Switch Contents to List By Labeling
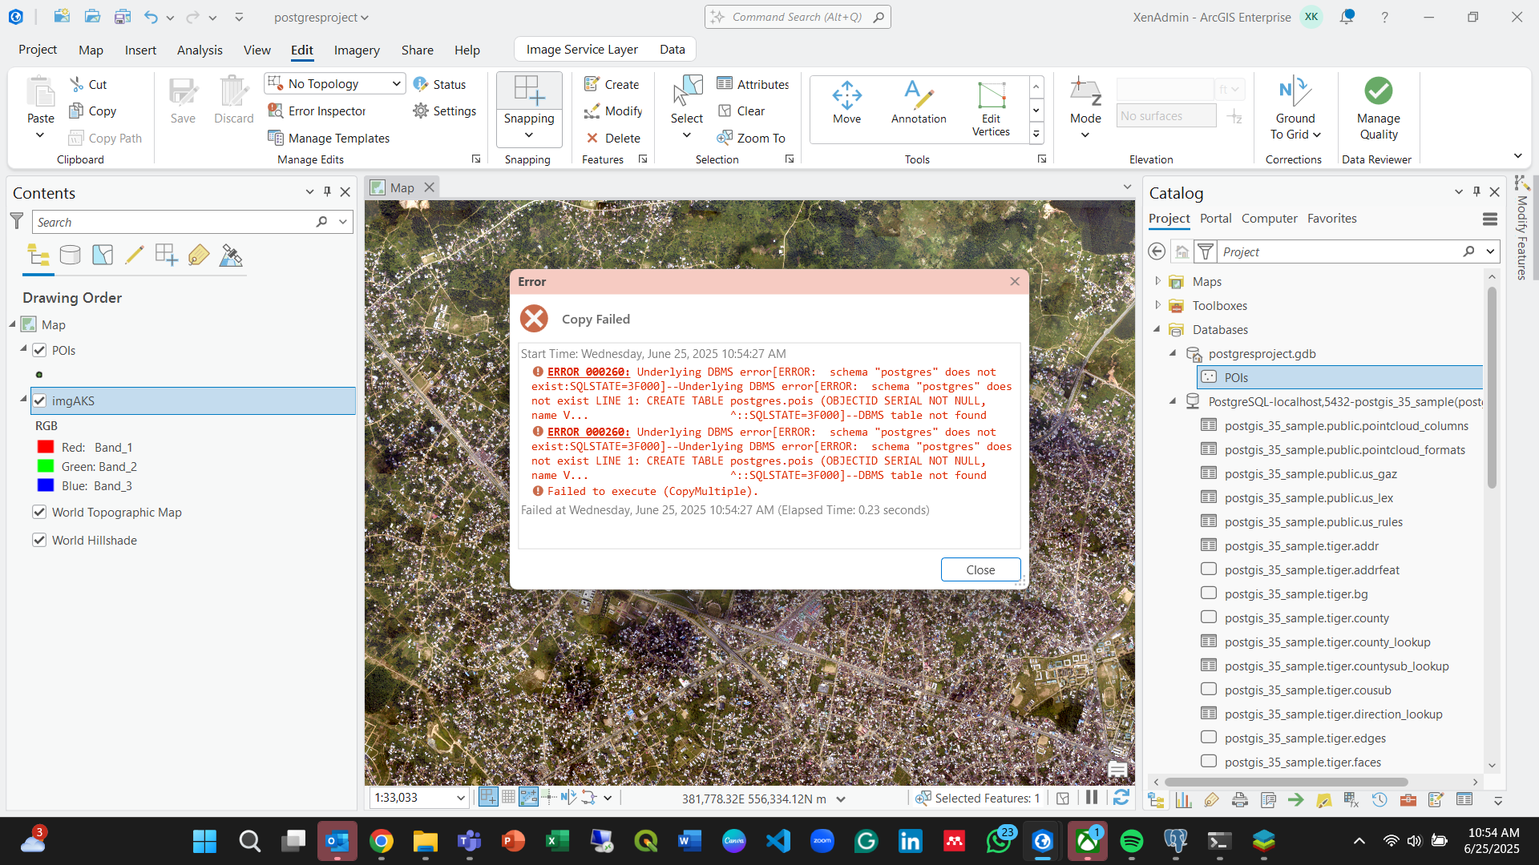The width and height of the screenshot is (1539, 865). click(199, 255)
